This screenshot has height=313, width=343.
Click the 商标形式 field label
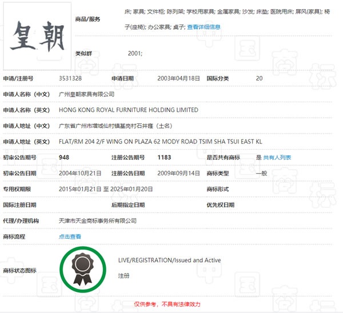coord(218,189)
